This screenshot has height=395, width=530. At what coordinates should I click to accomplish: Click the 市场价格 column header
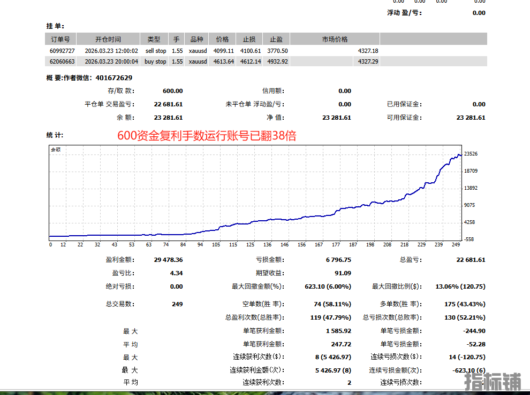point(335,39)
